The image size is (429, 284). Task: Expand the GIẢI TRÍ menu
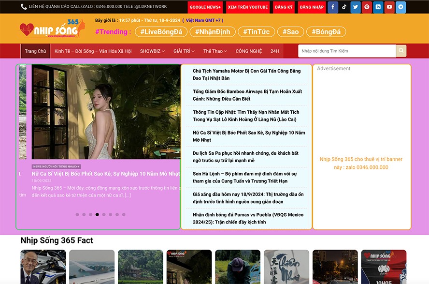click(x=185, y=51)
